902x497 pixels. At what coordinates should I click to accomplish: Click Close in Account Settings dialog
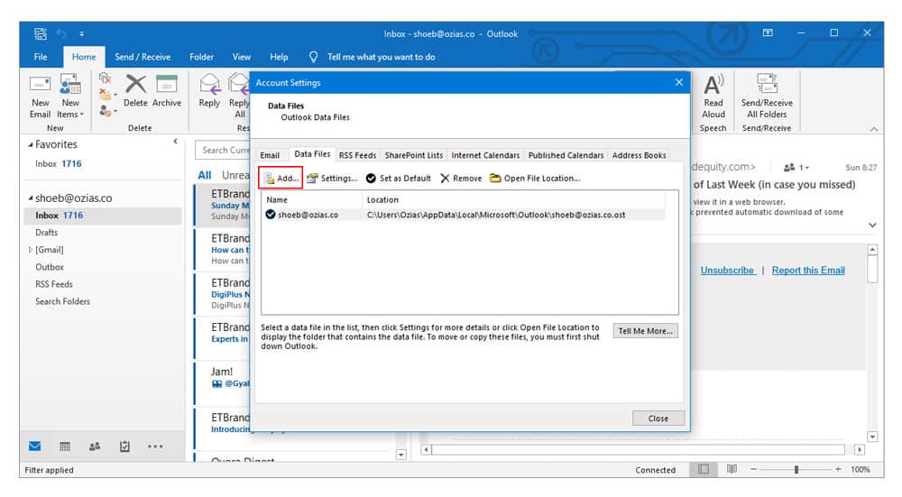(658, 419)
